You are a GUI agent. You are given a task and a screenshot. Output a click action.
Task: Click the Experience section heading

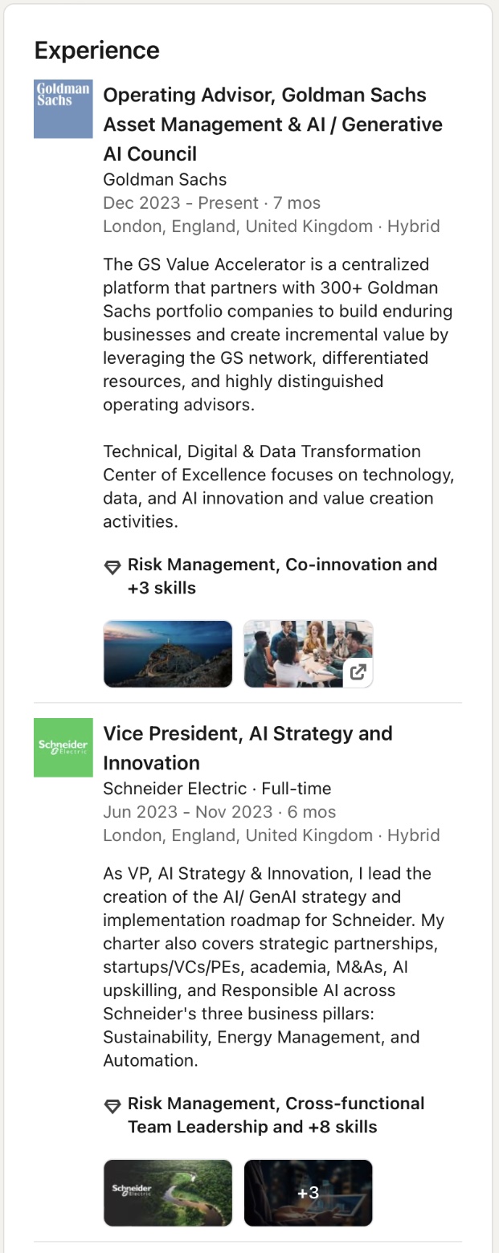(x=96, y=51)
